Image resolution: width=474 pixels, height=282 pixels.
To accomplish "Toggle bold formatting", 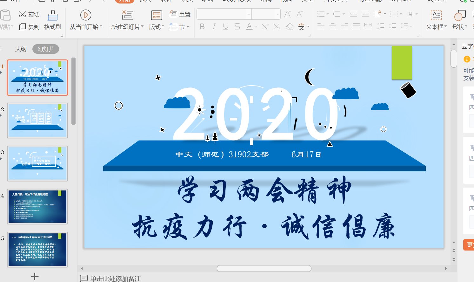I will (202, 27).
